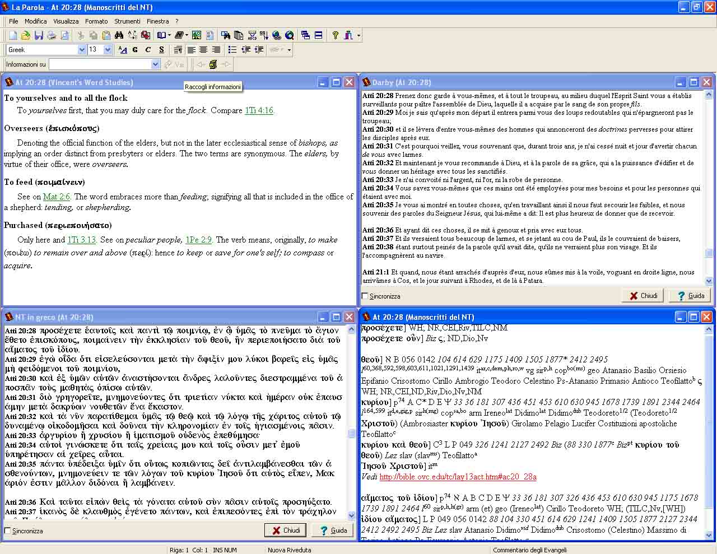717x554 pixels.
Task: Click the ABCD sort icon in toolbar
Action: 252,35
